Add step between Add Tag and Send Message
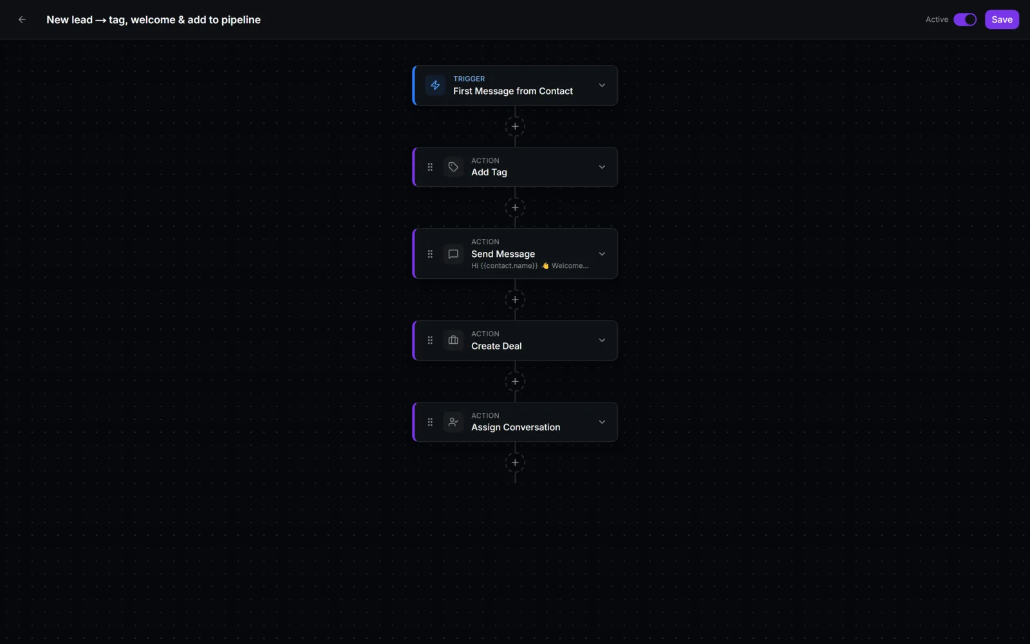Viewport: 1030px width, 644px height. [515, 207]
